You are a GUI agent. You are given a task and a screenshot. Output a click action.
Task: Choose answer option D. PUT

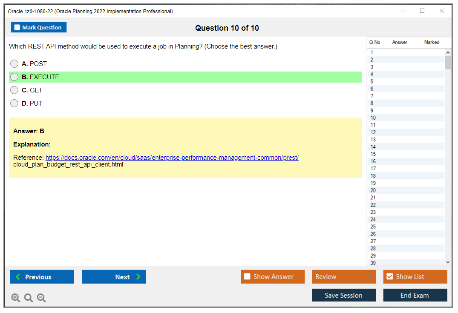click(14, 103)
